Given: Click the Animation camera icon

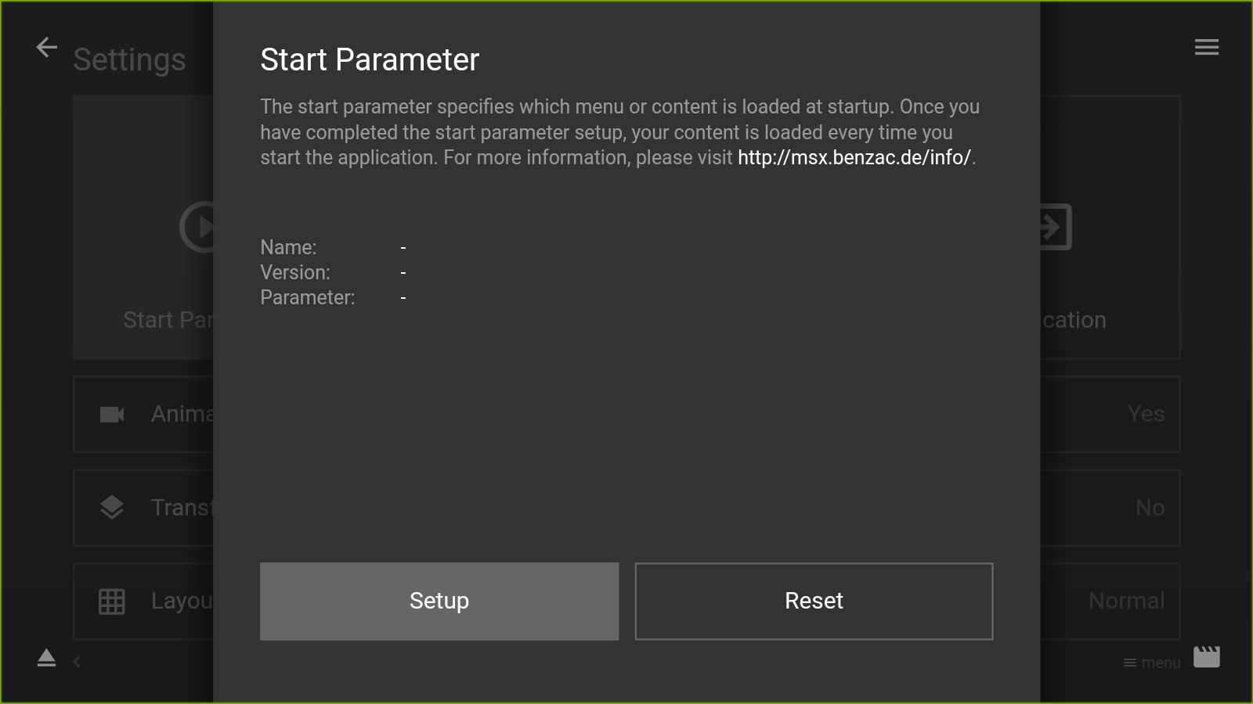Looking at the screenshot, I should 112,415.
